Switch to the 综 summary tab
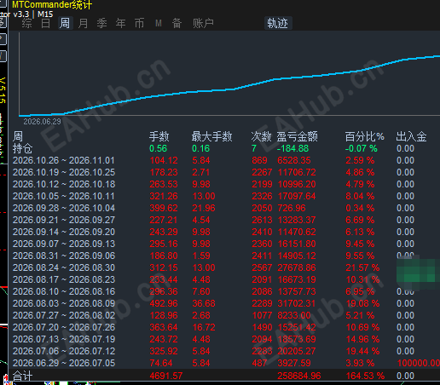The height and width of the screenshot is (385, 440). coord(26,23)
